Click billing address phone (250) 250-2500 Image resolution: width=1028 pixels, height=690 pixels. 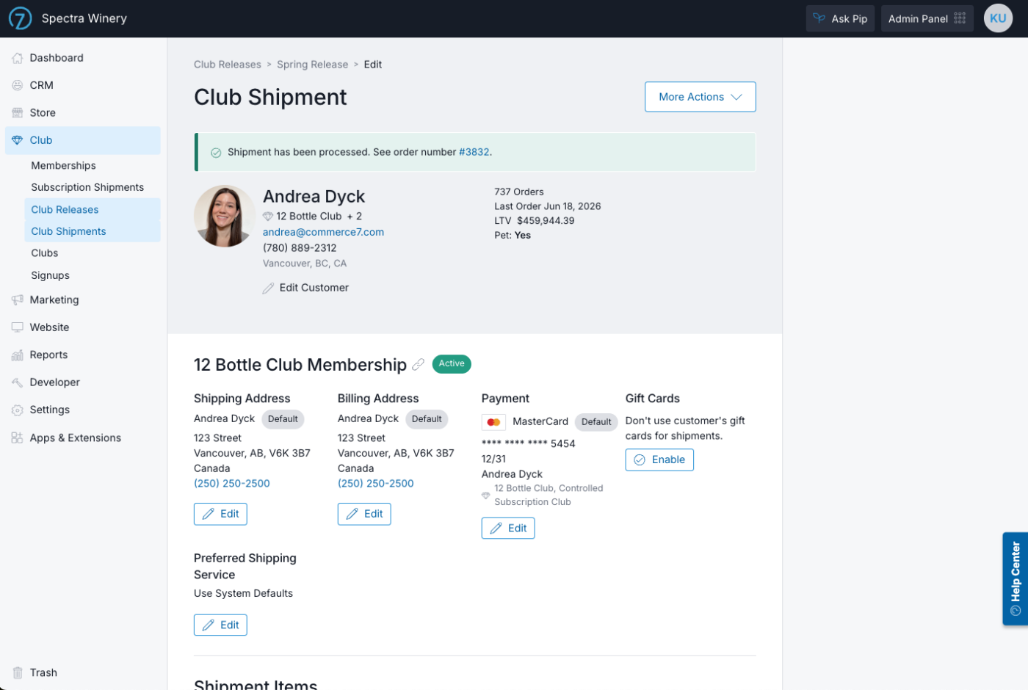tap(376, 484)
